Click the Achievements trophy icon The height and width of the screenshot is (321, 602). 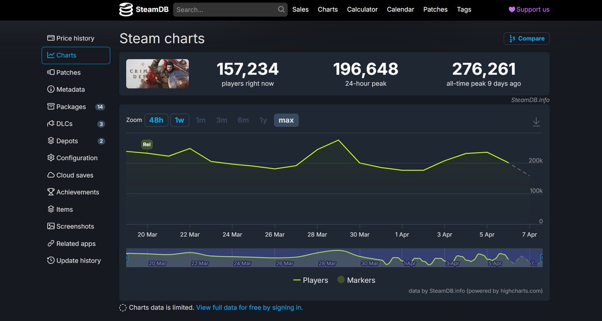(x=51, y=192)
